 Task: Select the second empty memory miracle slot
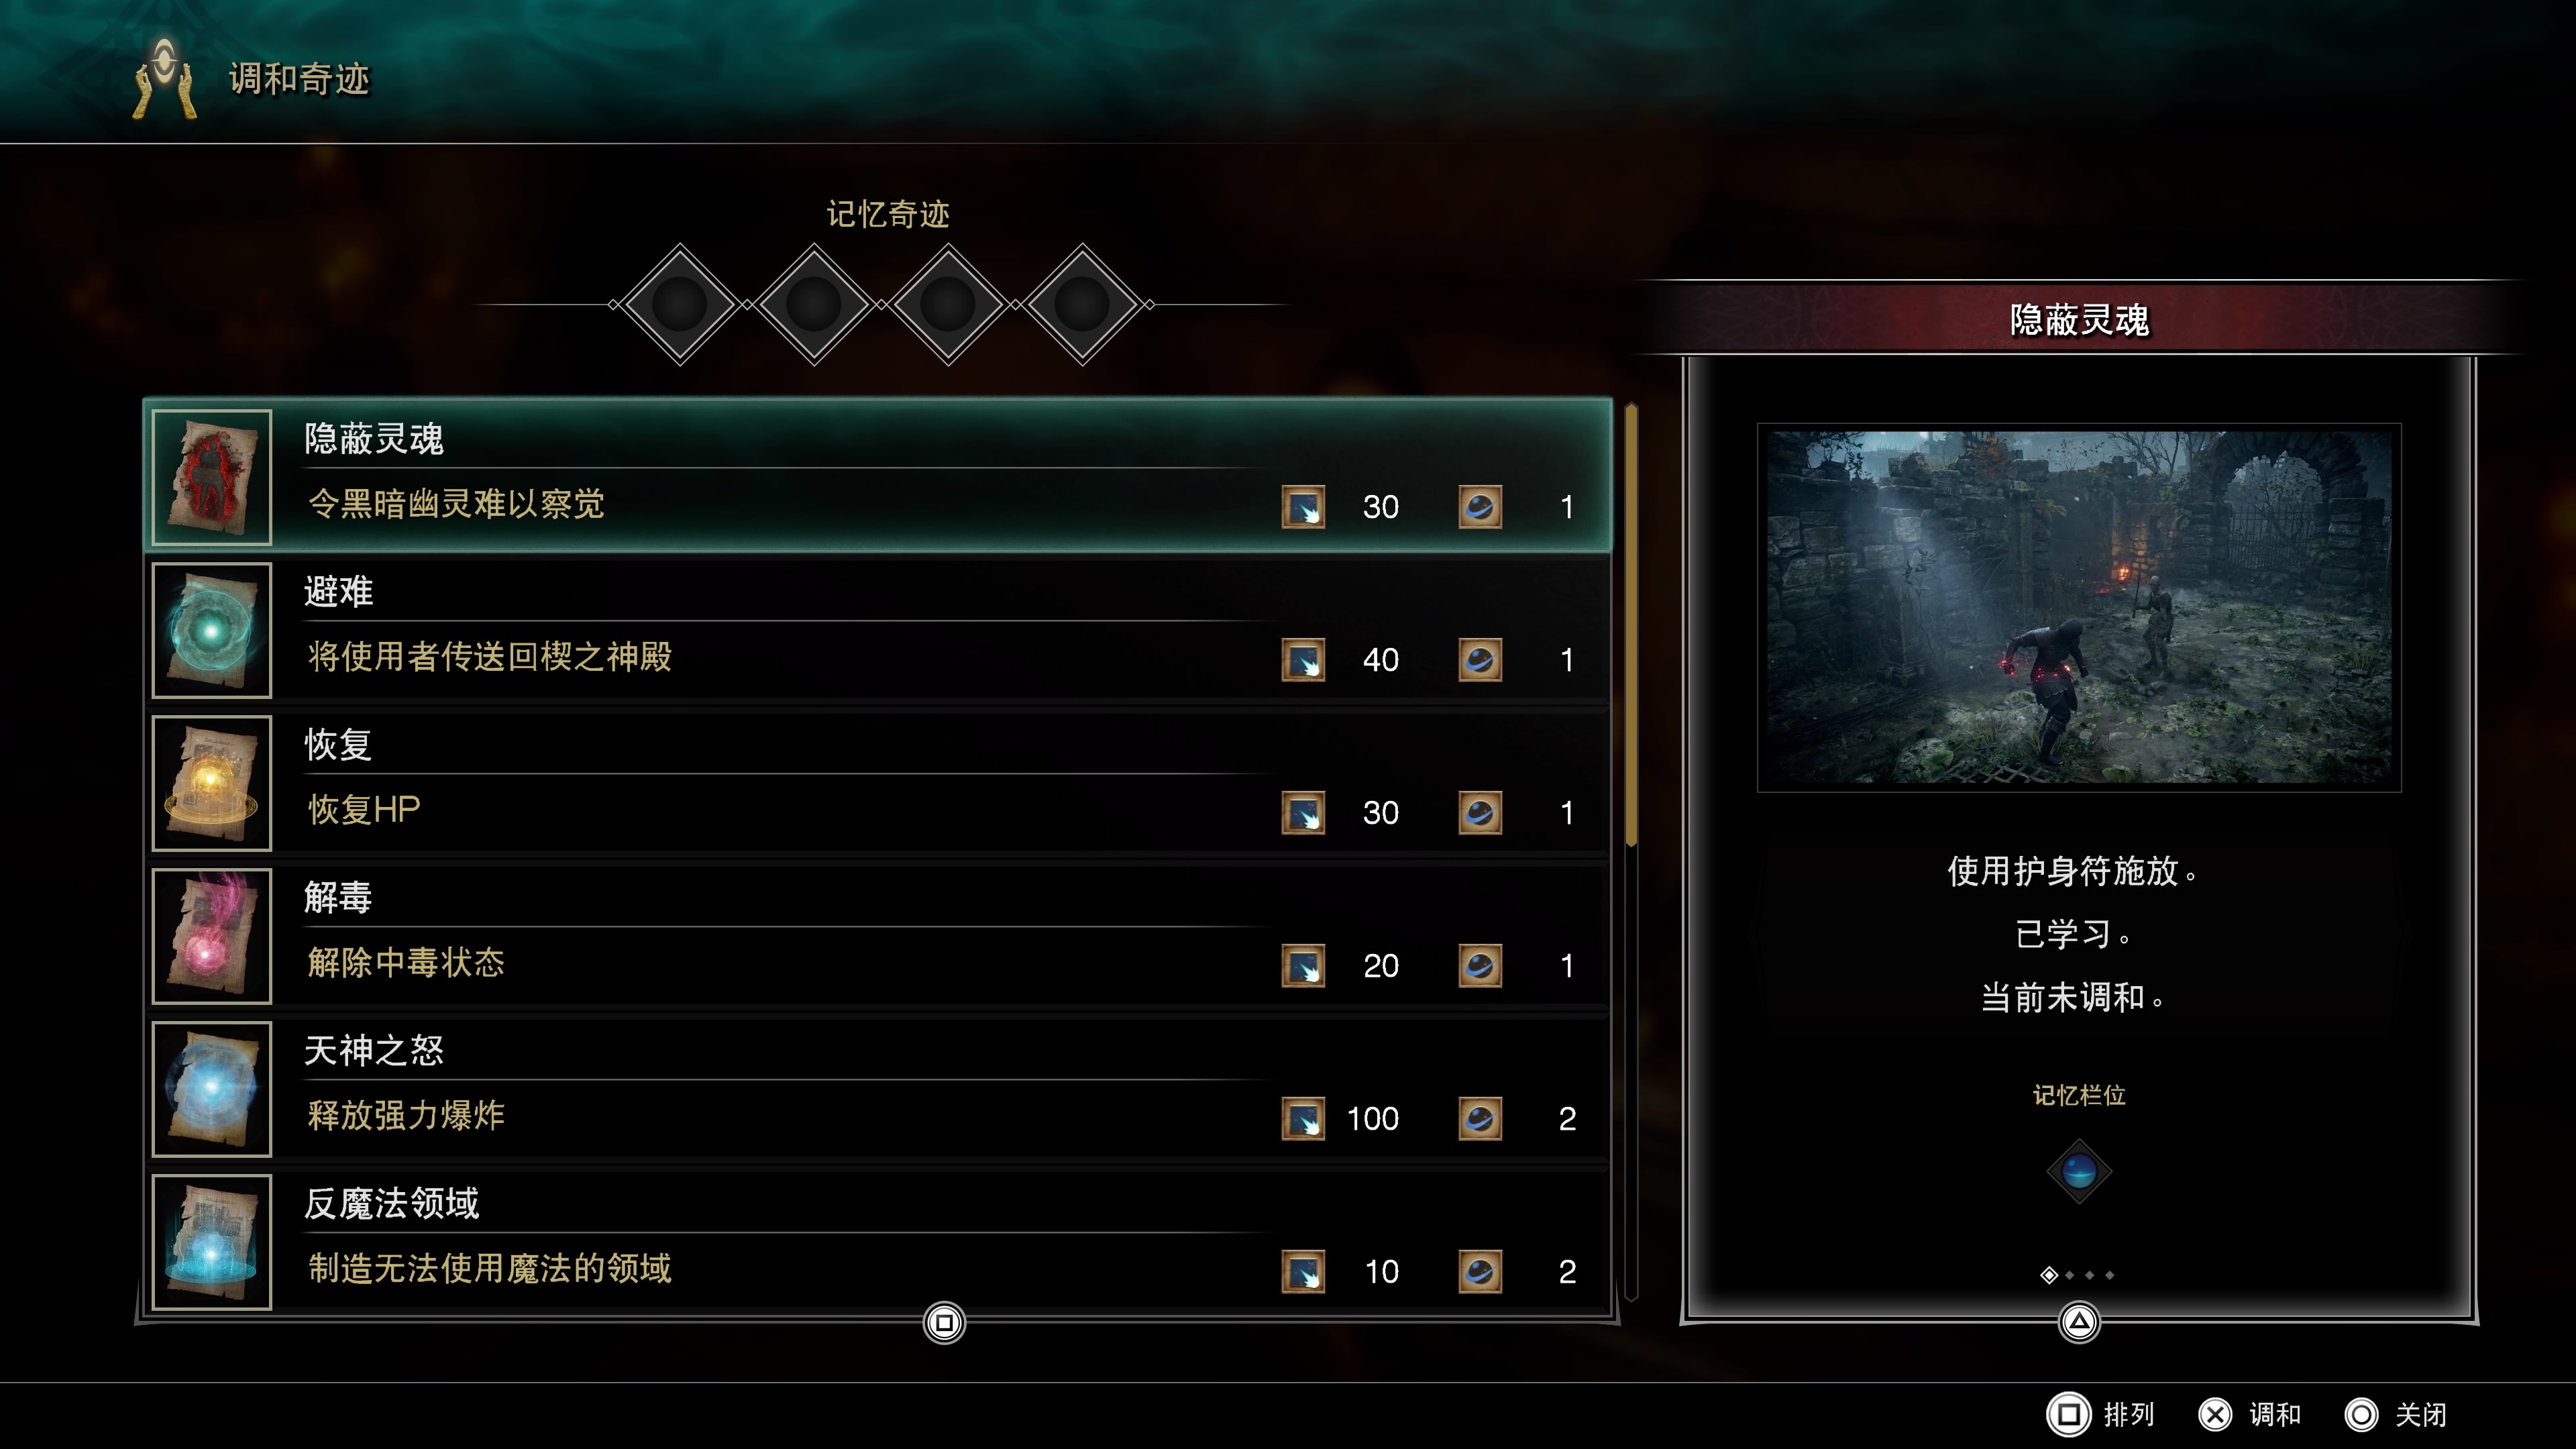tap(814, 304)
